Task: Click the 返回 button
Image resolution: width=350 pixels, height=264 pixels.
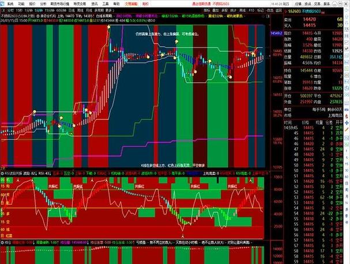Action: [279, 10]
